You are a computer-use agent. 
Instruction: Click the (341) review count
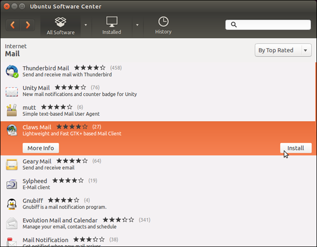[x=144, y=220]
